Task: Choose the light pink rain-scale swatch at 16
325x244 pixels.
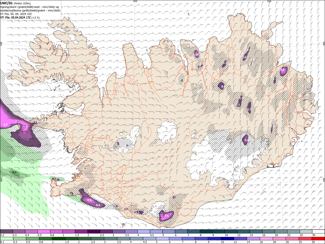Action: (x=267, y=239)
